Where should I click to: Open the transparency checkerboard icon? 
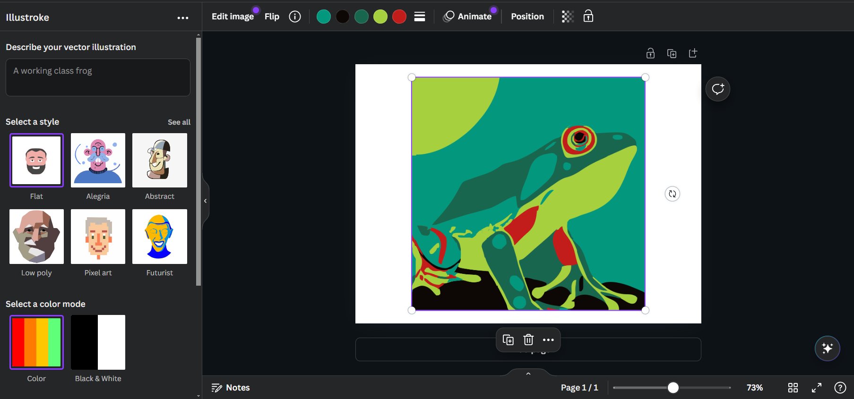tap(568, 17)
